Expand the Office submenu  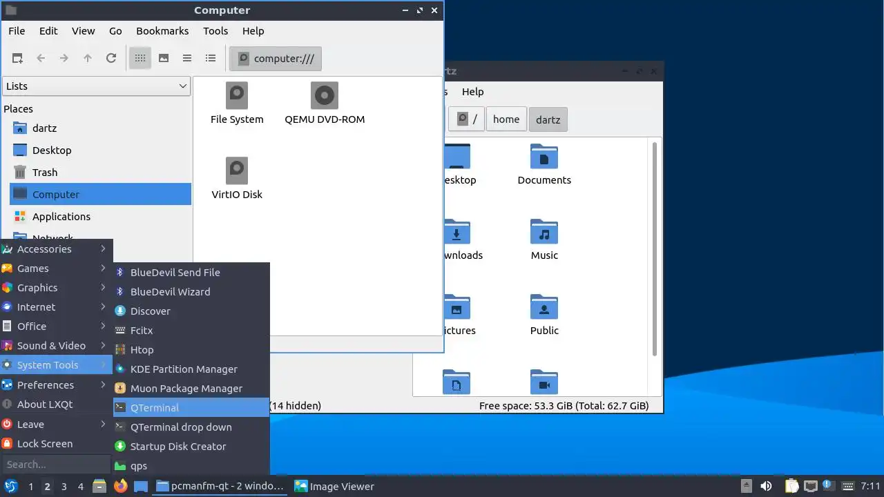point(56,327)
